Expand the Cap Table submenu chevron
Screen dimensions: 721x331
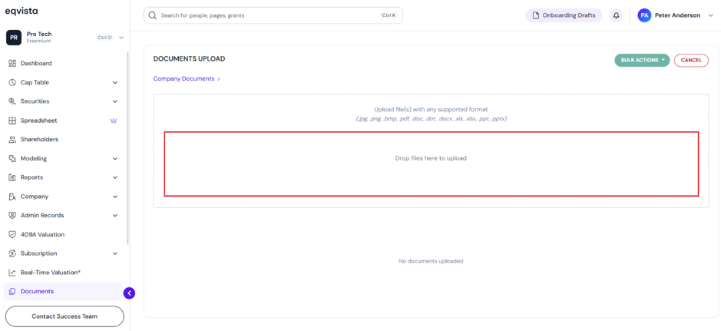[x=115, y=83]
